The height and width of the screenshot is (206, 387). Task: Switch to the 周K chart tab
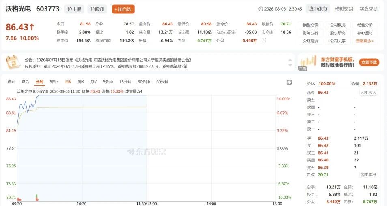pos(81,82)
